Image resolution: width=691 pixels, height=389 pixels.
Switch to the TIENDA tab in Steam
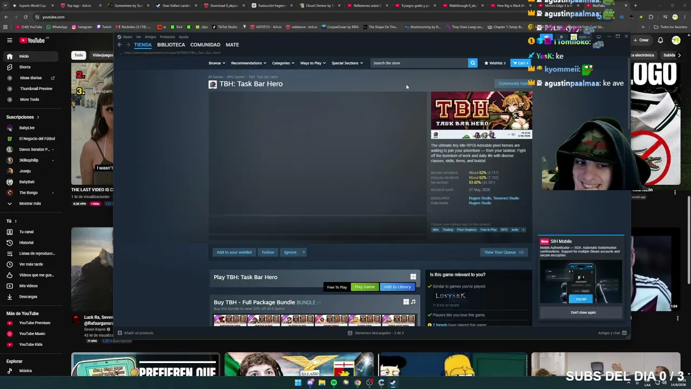[143, 45]
